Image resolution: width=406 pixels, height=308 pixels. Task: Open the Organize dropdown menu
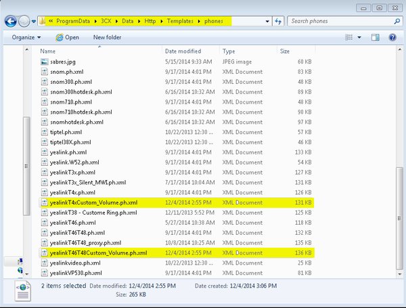[x=26, y=37]
